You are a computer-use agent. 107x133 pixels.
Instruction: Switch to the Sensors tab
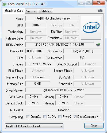[x=31, y=11]
